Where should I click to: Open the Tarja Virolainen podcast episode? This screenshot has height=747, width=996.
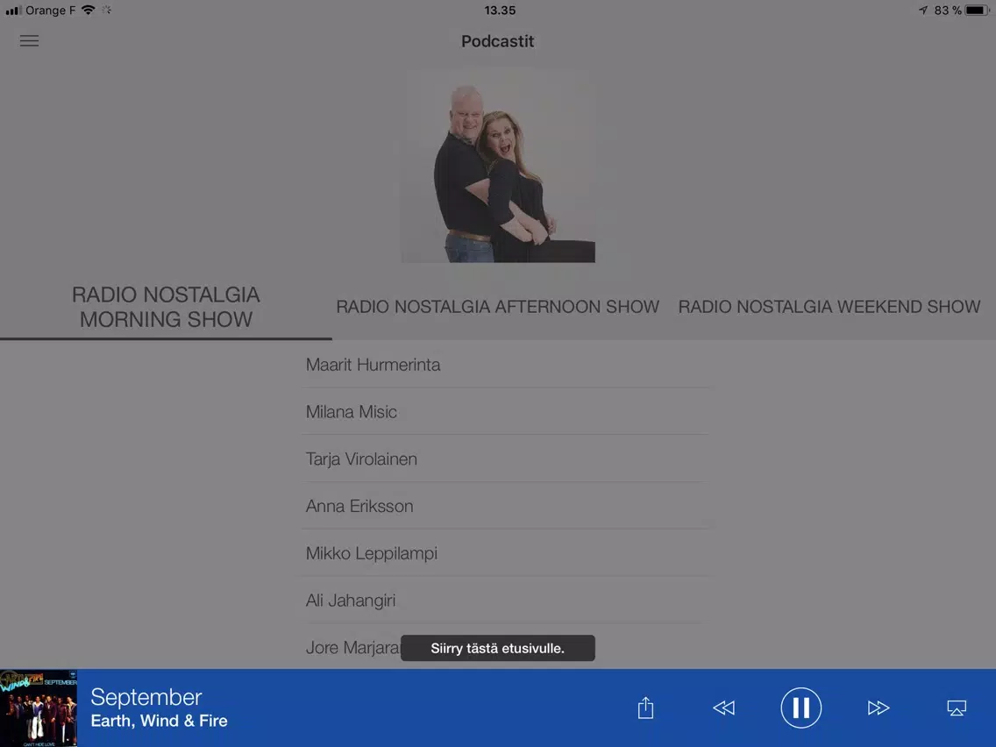click(506, 459)
